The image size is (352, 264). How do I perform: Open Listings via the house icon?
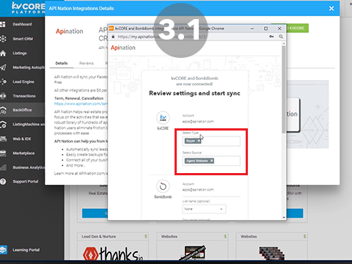(3, 53)
